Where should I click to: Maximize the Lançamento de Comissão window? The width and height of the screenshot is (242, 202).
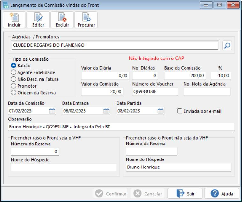(x=219, y=5)
